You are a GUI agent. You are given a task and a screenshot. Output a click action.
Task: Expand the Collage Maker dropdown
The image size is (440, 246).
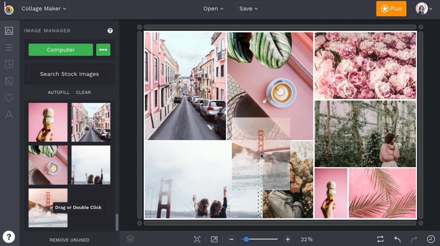44,8
